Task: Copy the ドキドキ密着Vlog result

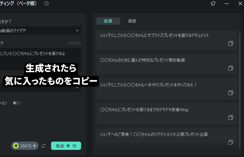Action: [x=231, y=118]
